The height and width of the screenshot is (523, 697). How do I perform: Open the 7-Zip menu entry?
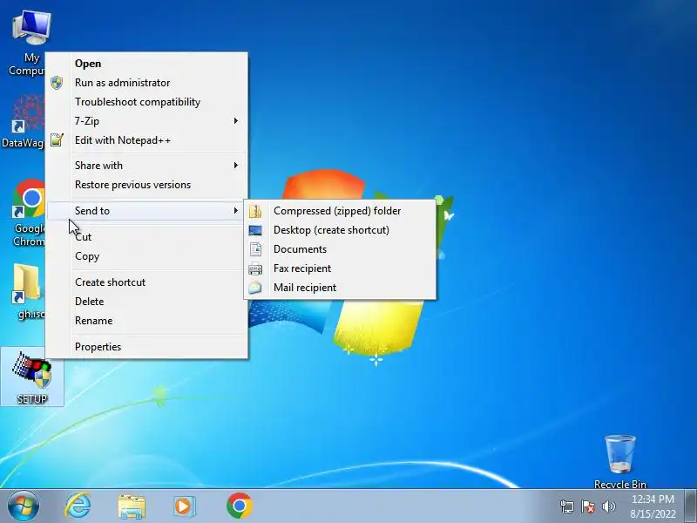146,121
